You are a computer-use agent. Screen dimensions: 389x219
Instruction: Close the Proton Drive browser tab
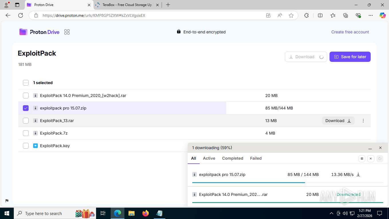(x=89, y=5)
